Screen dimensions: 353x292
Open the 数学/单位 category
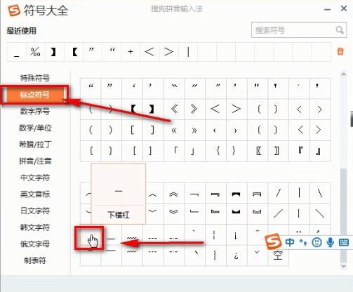click(35, 128)
